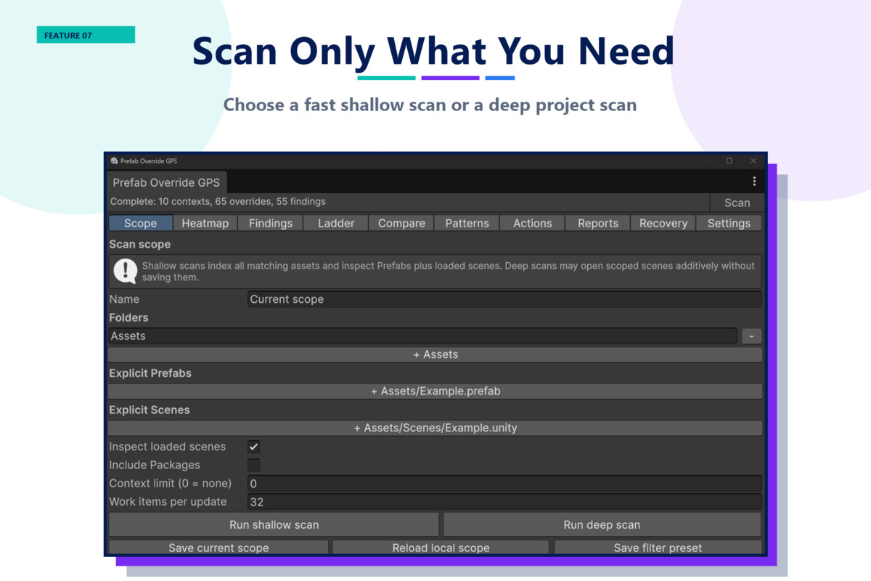
Task: Click Run deep scan
Action: [602, 524]
